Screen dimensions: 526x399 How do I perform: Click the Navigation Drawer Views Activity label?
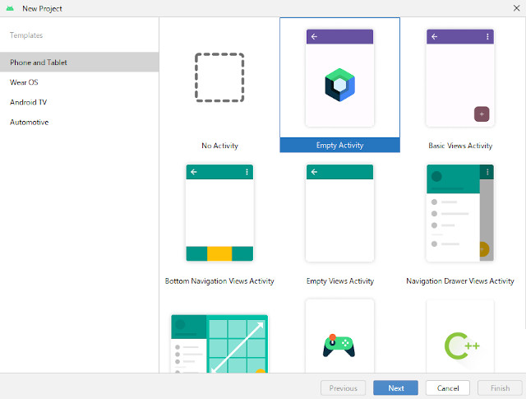(460, 281)
